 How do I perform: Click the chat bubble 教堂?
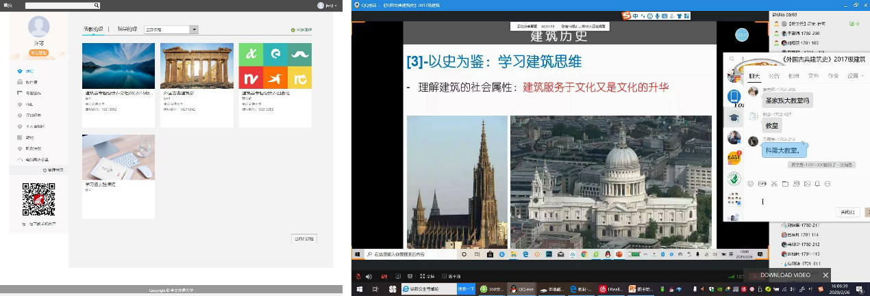click(x=771, y=125)
